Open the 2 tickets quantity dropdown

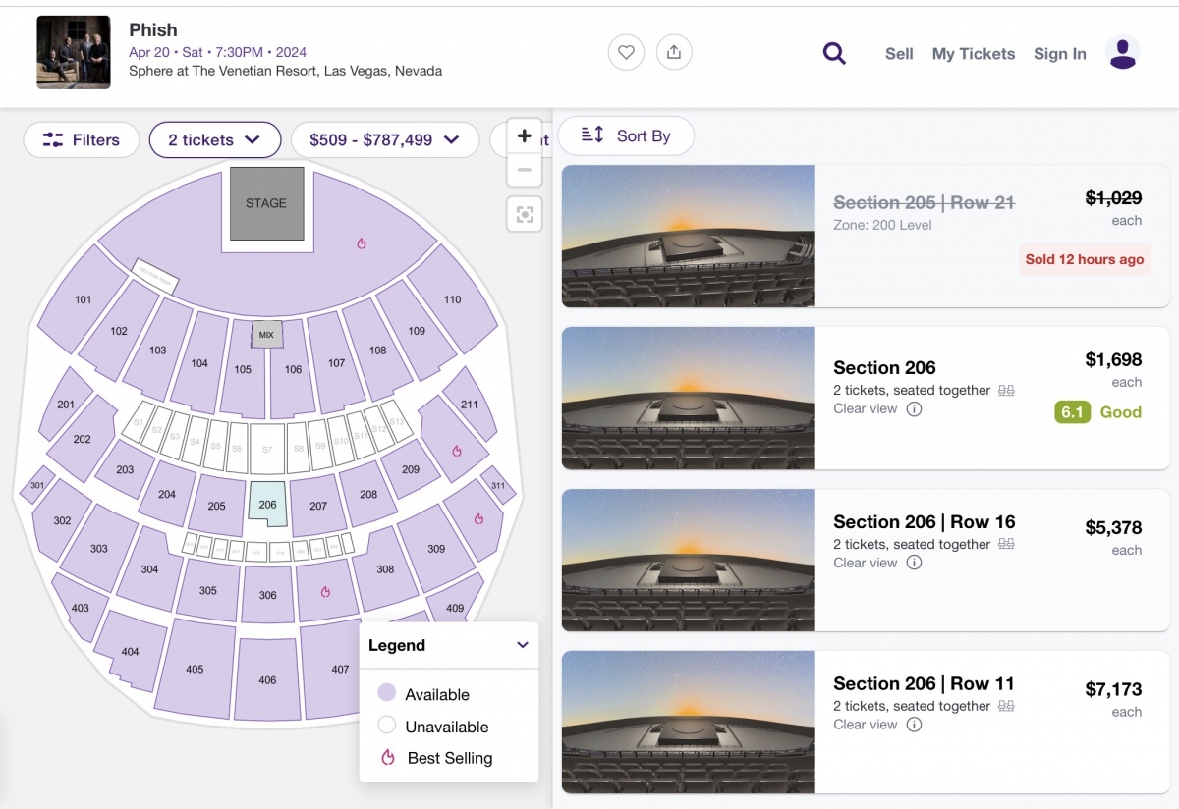coord(214,140)
